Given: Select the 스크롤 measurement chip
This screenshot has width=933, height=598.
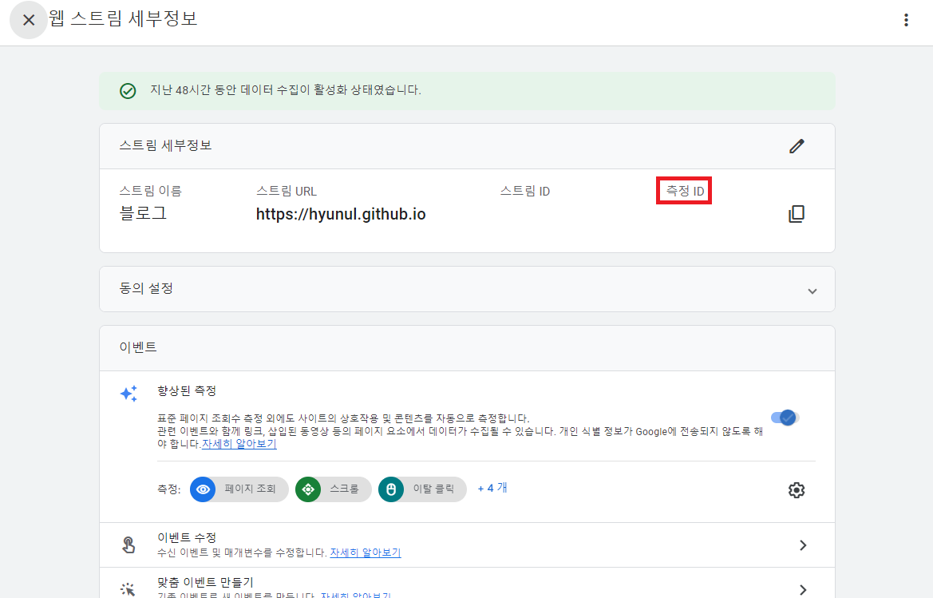Looking at the screenshot, I should [333, 489].
